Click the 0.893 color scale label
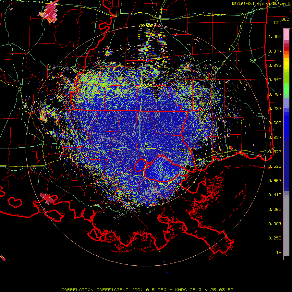 coord(275,65)
